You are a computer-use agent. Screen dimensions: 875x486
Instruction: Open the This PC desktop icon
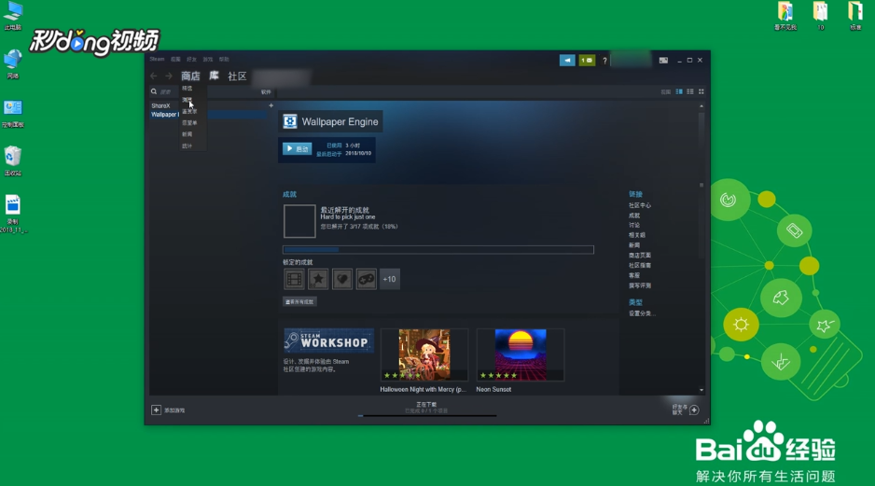pyautogui.click(x=13, y=16)
